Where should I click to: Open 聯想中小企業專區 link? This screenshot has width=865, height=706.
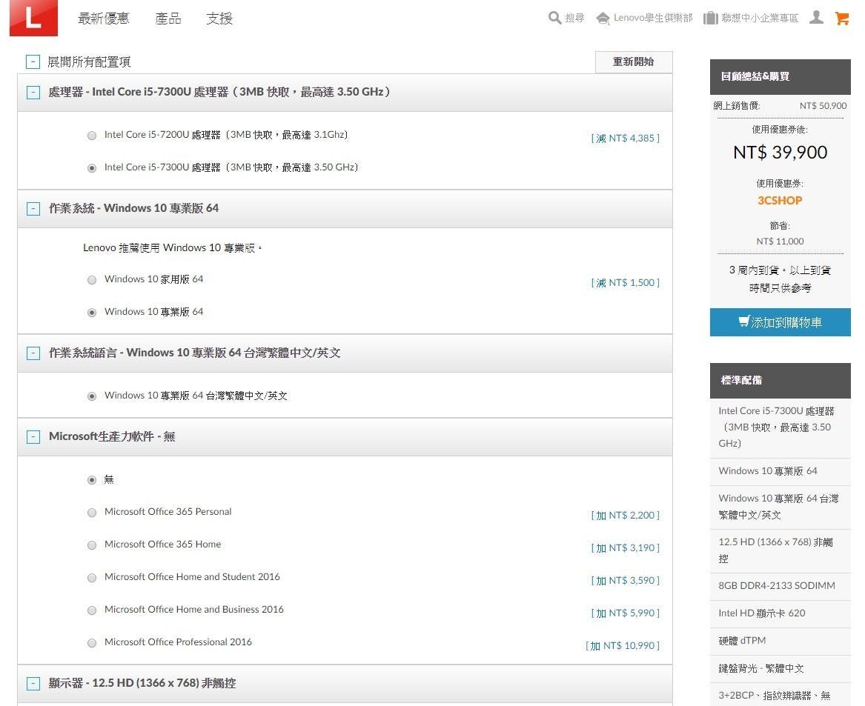point(760,19)
